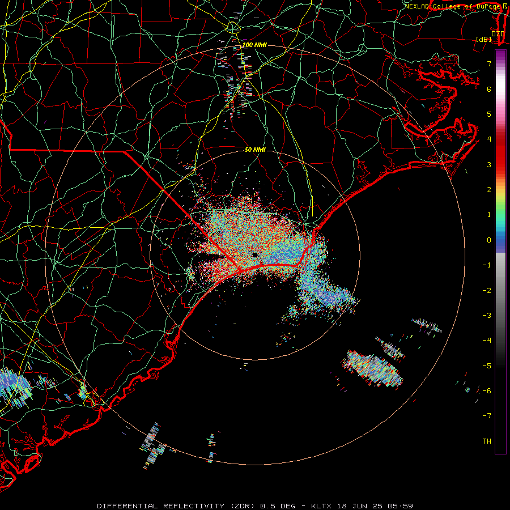
Task: Click the Differential Reflectivity KLTX caption
Action: [x=255, y=506]
